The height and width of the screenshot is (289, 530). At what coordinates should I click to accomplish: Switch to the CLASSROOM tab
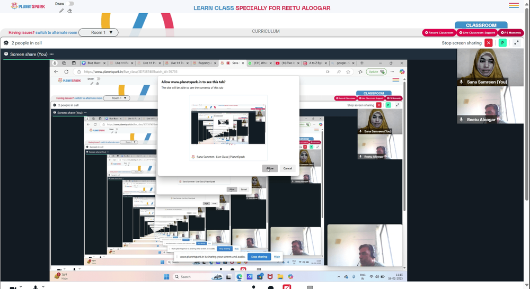pos(481,25)
